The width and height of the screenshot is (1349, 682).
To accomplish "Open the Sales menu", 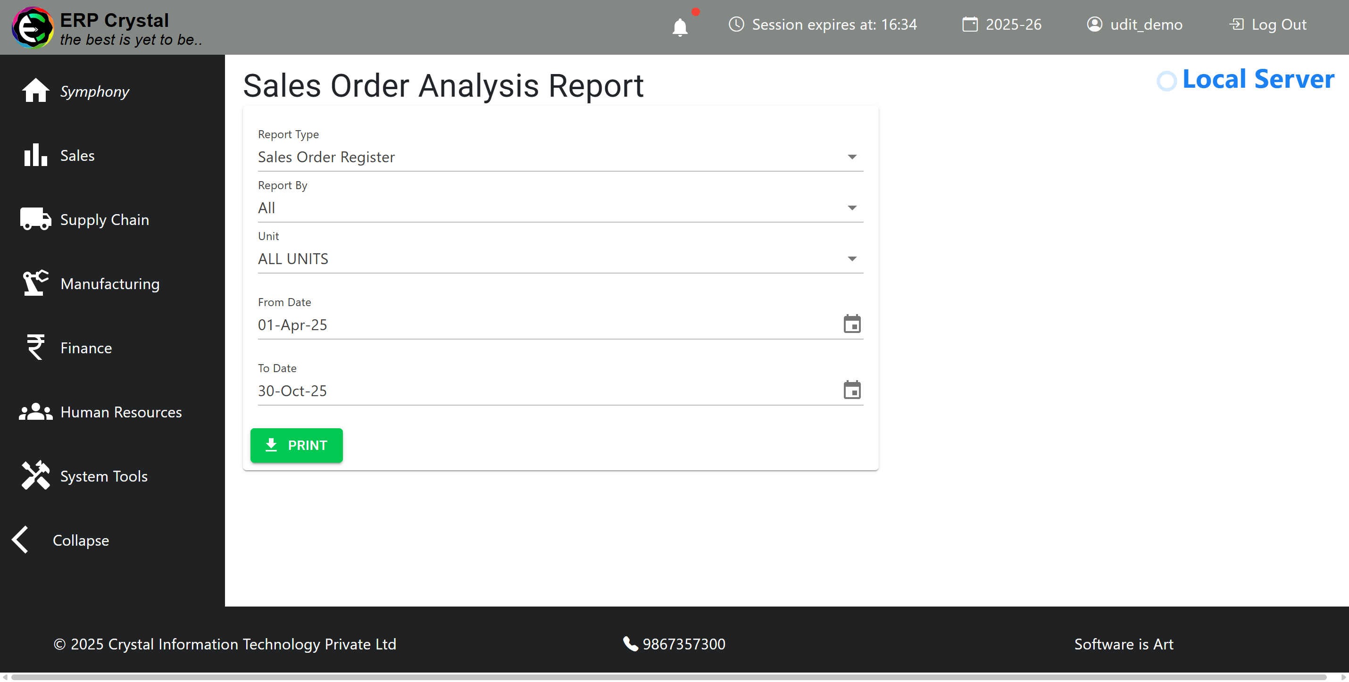I will tap(77, 156).
